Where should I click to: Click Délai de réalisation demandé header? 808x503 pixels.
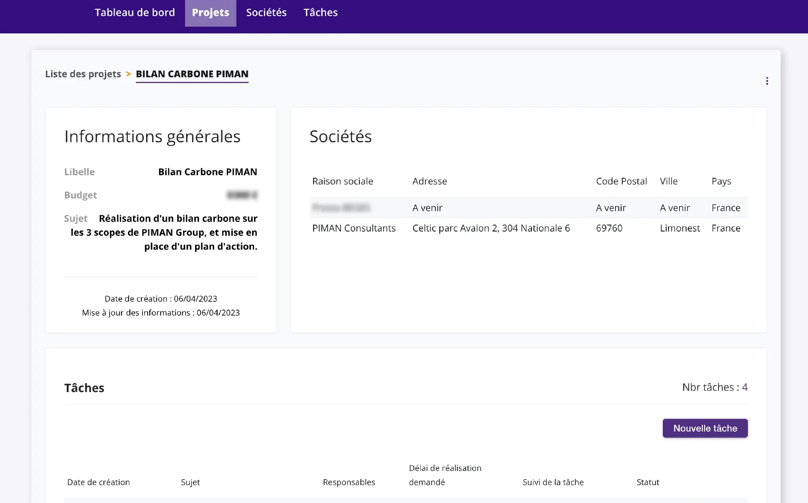pyautogui.click(x=445, y=475)
